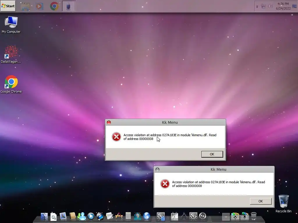Open the Mail stamp dock icon

pos(63,216)
